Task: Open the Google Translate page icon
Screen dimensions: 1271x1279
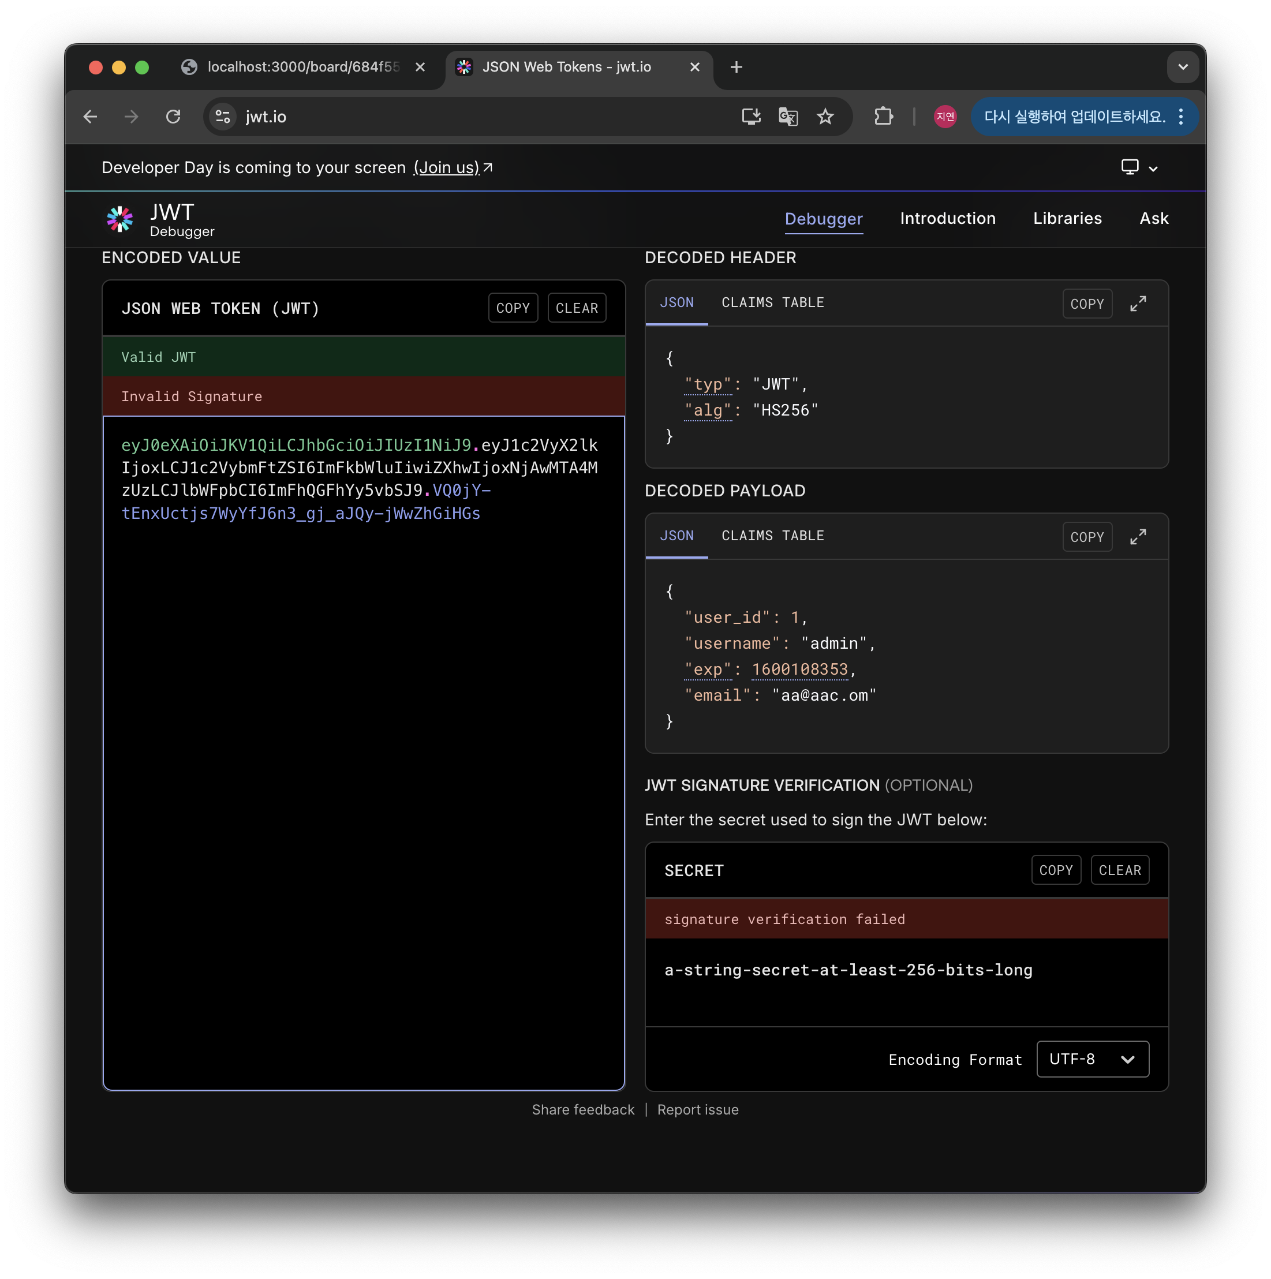Action: click(x=788, y=117)
